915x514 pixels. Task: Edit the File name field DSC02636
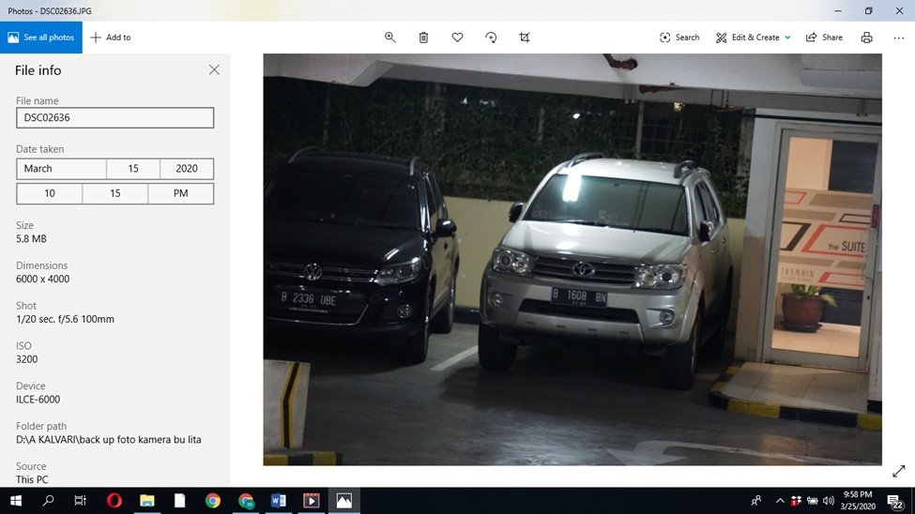114,118
